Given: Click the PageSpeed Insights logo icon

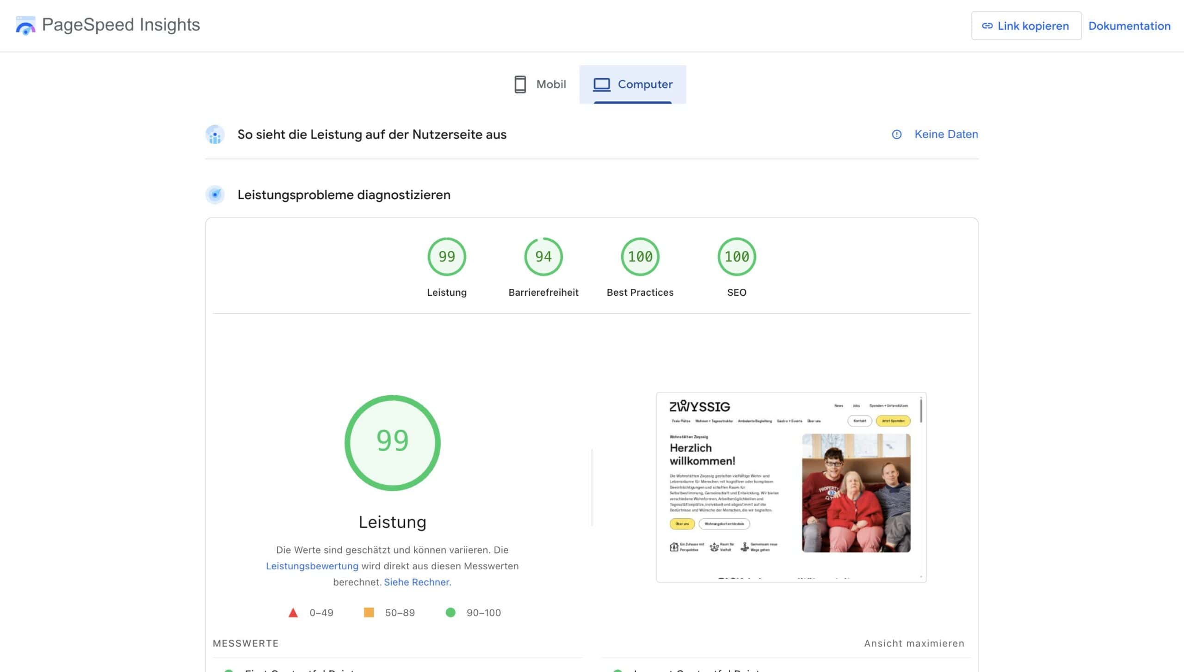Looking at the screenshot, I should 25,25.
